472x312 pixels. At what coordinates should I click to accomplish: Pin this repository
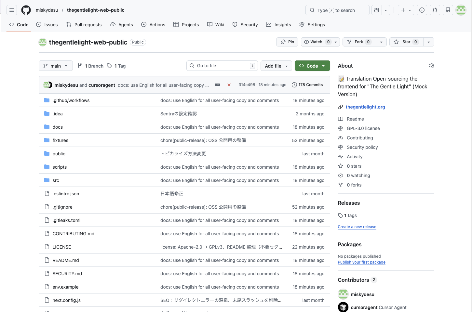[x=287, y=42]
